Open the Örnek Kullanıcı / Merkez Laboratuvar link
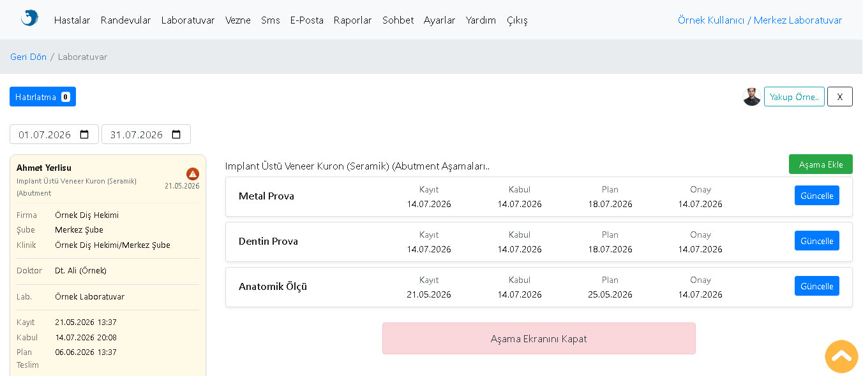Image resolution: width=863 pixels, height=376 pixels. (x=760, y=20)
